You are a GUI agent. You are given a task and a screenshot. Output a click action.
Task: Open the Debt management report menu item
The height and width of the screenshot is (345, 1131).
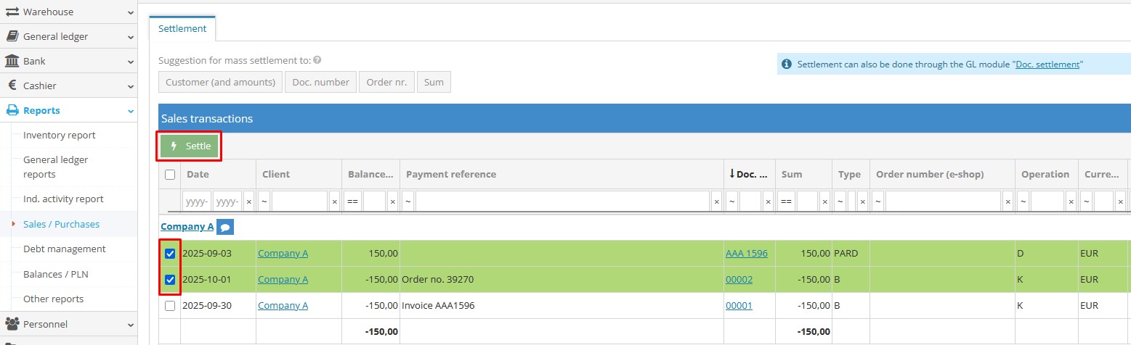65,249
